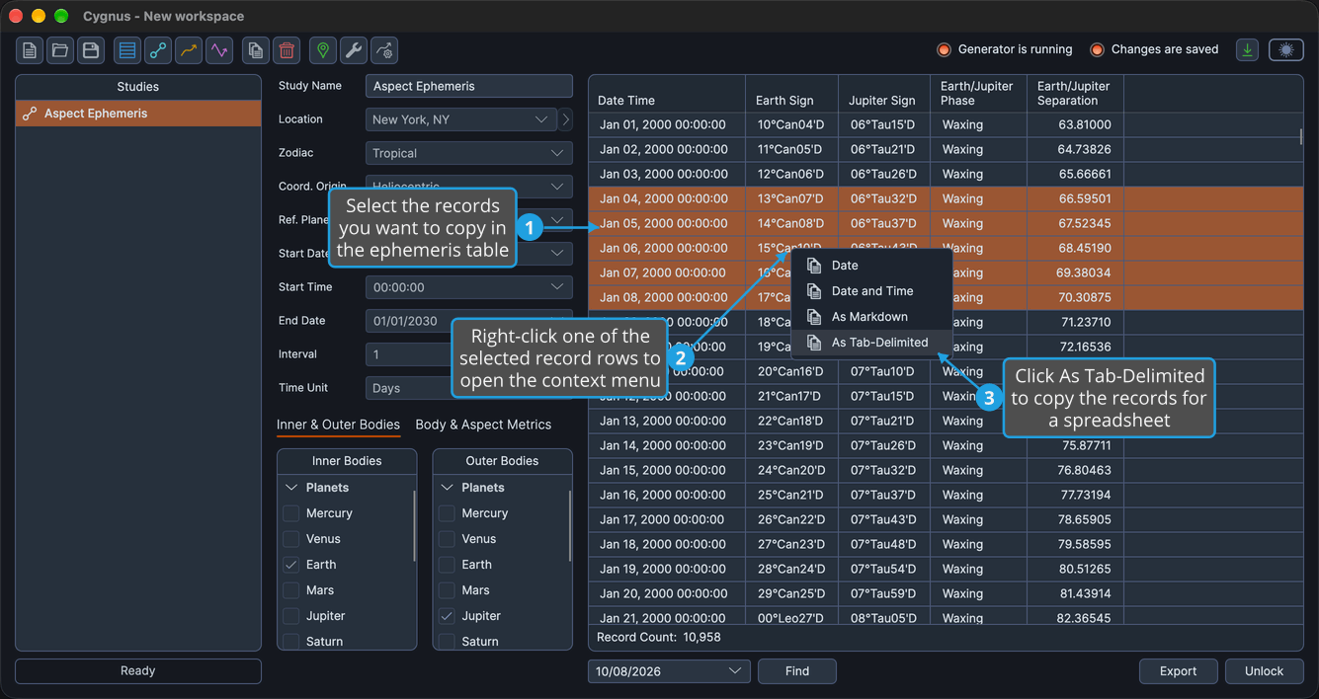Screen dimensions: 1319x699
Task: Click the chevron arrow right of Location field
Action: pos(566,119)
